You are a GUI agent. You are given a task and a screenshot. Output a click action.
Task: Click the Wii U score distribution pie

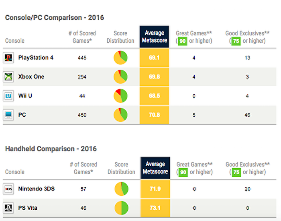pos(120,96)
